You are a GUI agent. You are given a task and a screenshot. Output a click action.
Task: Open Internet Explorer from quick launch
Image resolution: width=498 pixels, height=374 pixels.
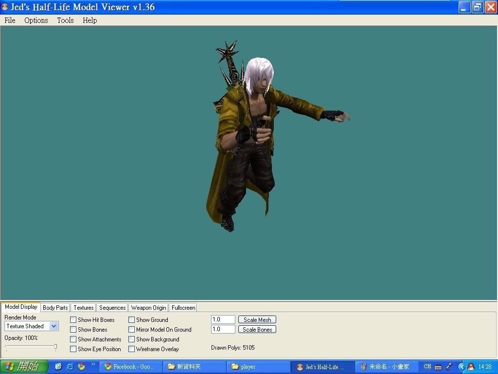coord(70,367)
